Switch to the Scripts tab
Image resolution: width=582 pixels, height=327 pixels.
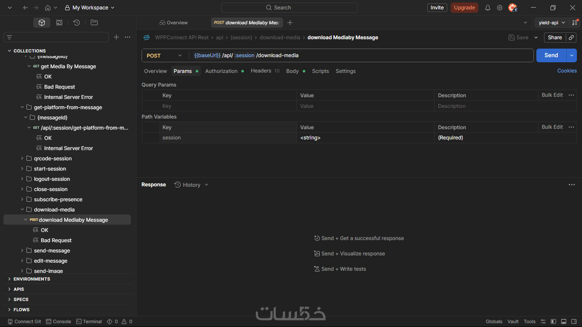pyautogui.click(x=320, y=71)
